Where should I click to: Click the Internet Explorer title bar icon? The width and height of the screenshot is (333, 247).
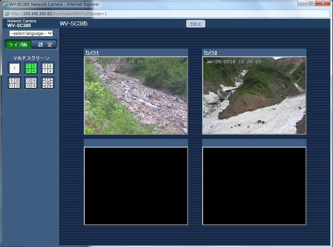[5, 4]
